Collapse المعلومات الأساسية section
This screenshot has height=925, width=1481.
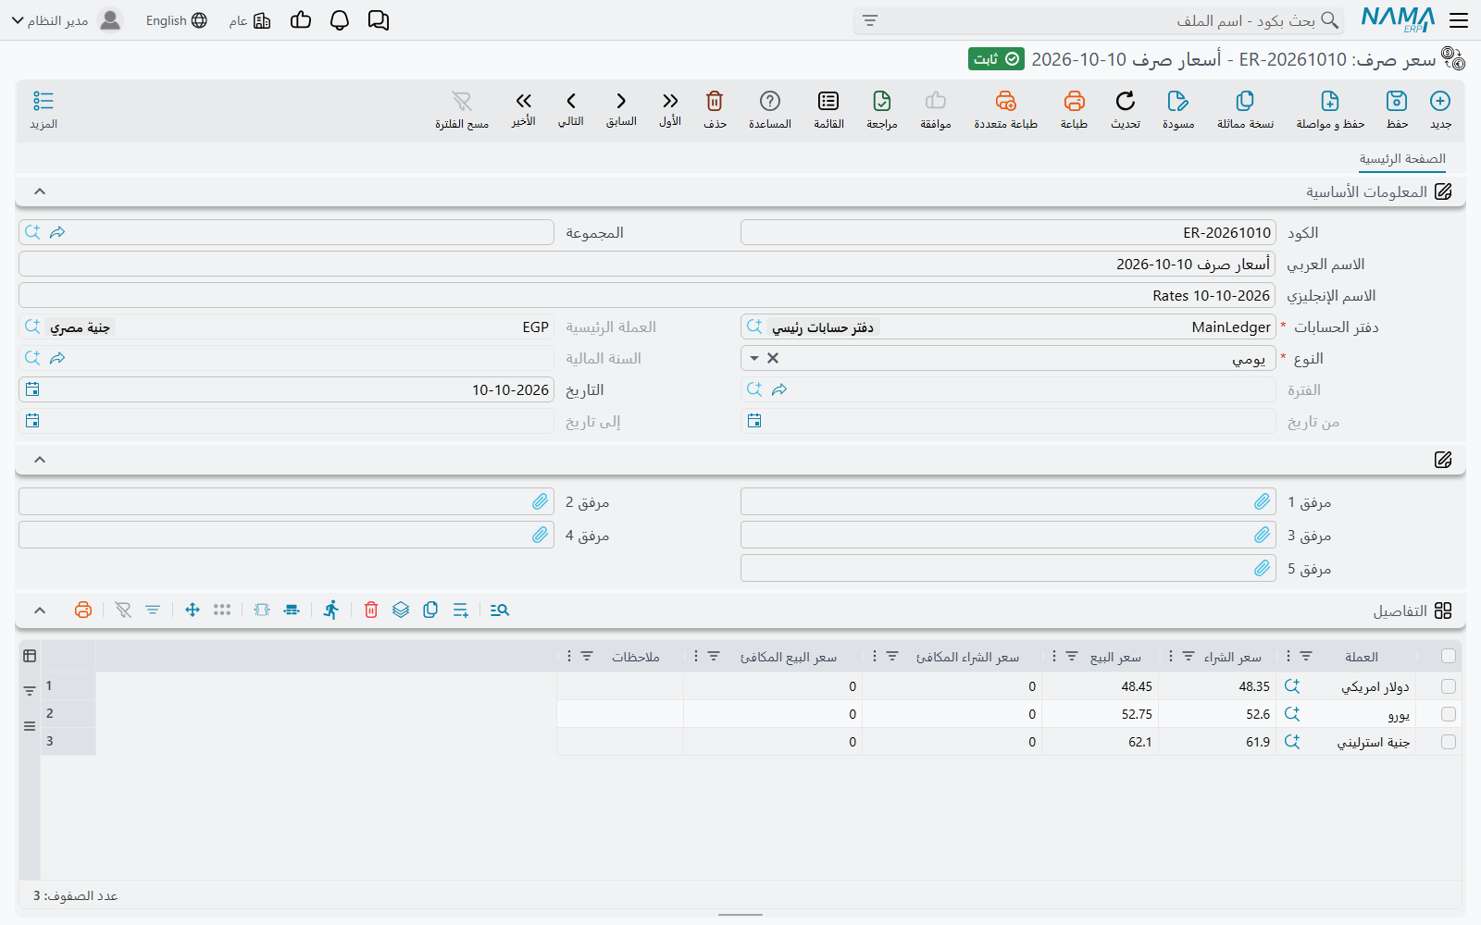(x=40, y=191)
